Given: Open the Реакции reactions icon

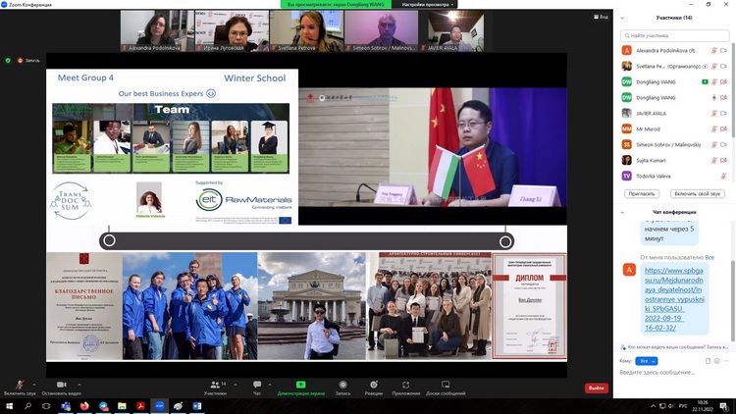Looking at the screenshot, I should pyautogui.click(x=374, y=385).
